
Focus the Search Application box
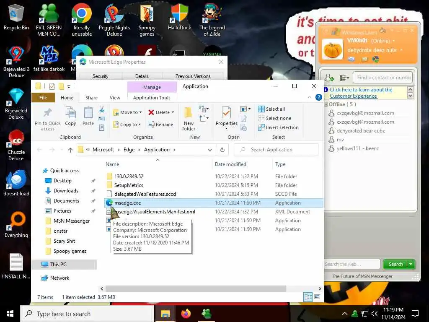click(276, 150)
